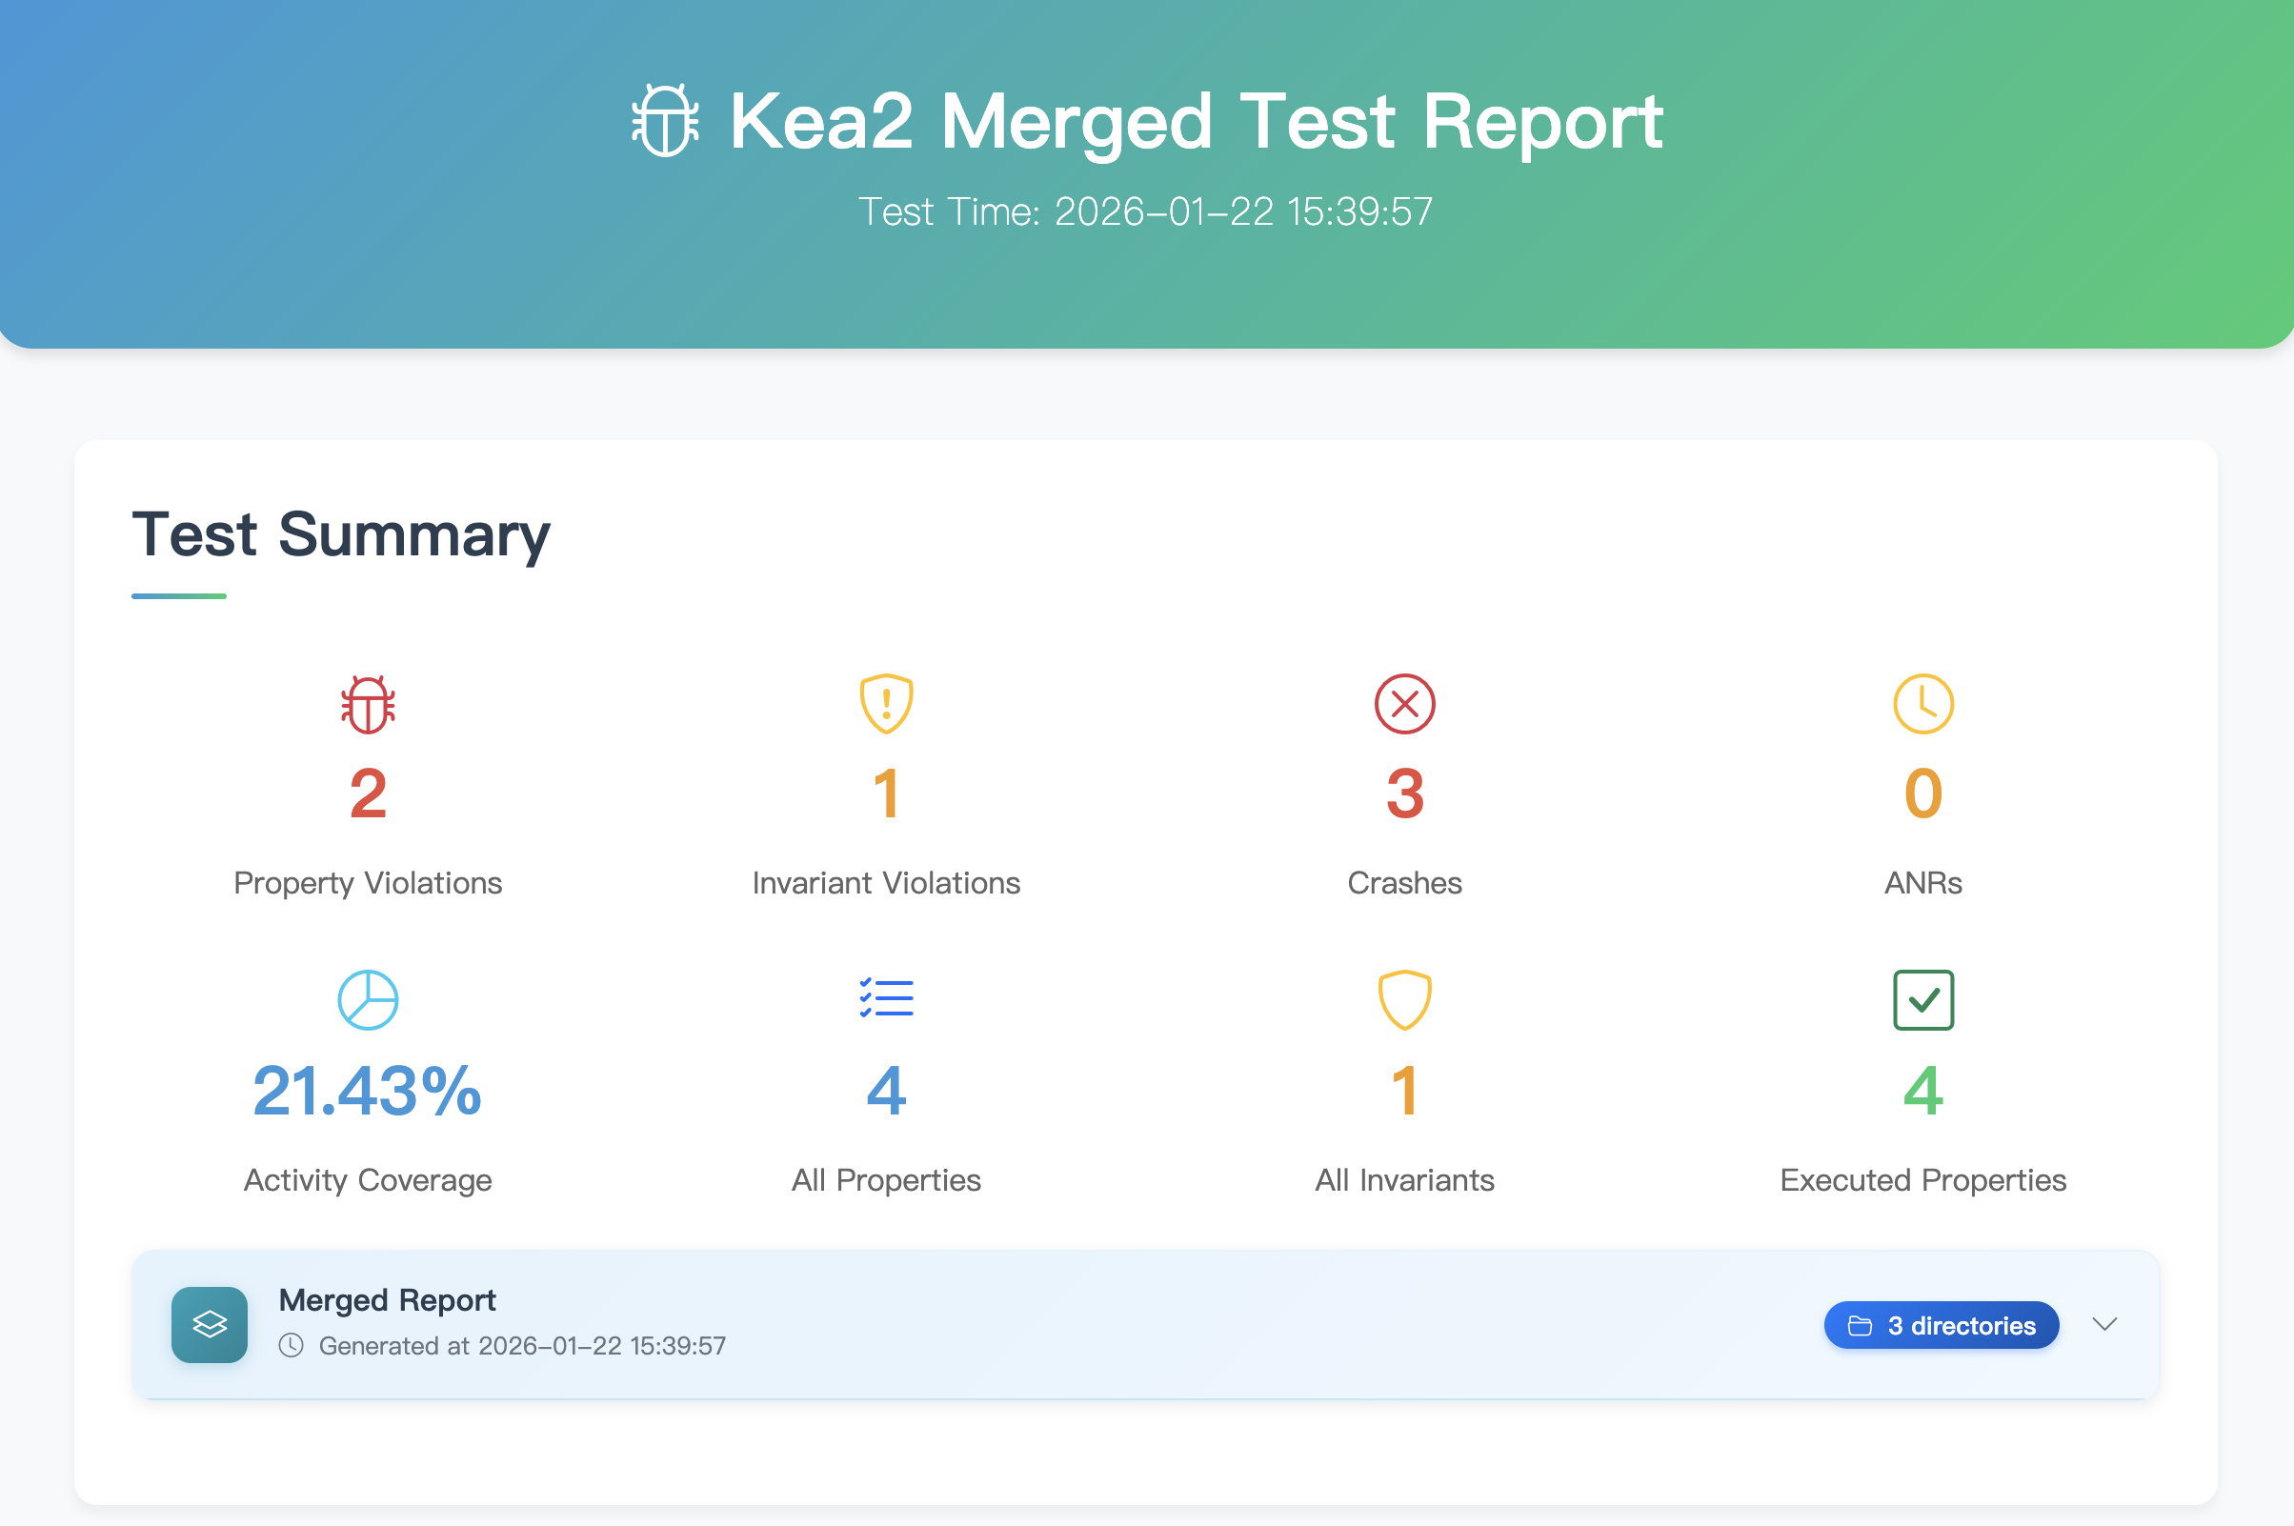Click the Generated at timestamp text
2294x1526 pixels.
pos(522,1346)
